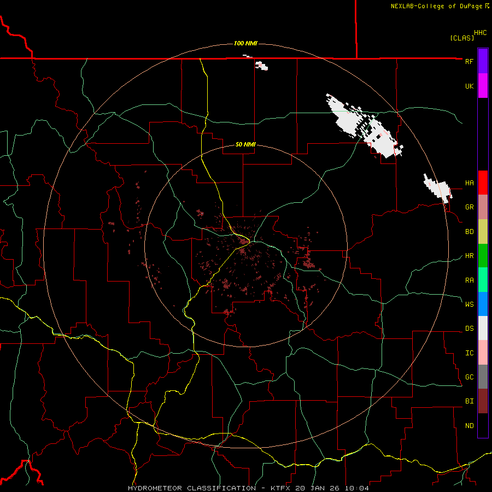Click the '[CLAS]' legend header
The image size is (492, 492).
[x=462, y=38]
